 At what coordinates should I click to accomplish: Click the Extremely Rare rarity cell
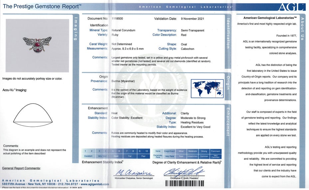[158, 156]
